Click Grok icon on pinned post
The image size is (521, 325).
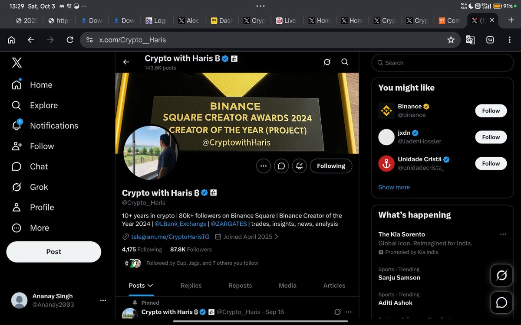[x=337, y=312]
